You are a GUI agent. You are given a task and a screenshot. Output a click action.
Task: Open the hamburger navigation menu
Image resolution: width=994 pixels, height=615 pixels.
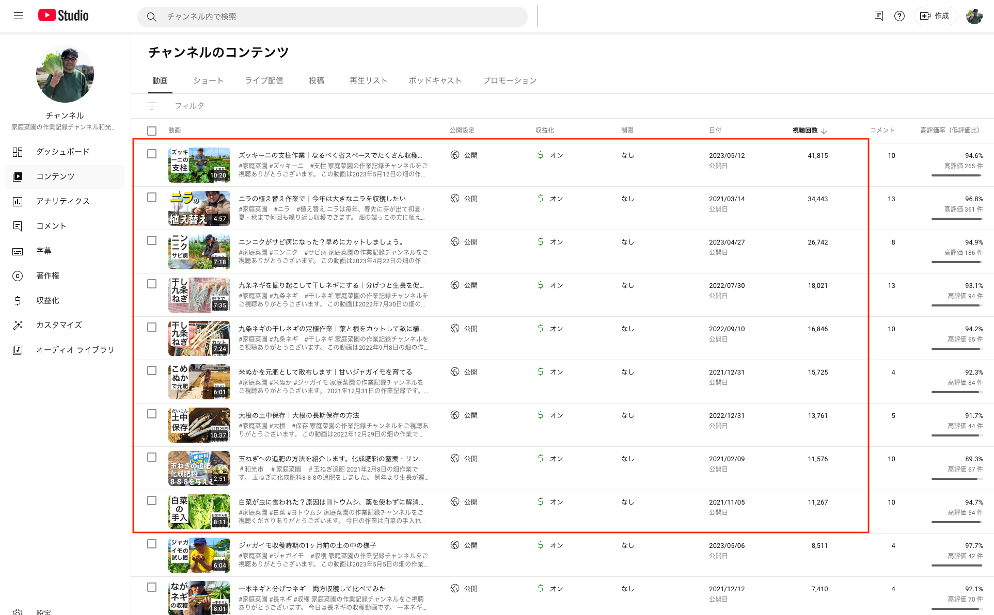point(19,16)
